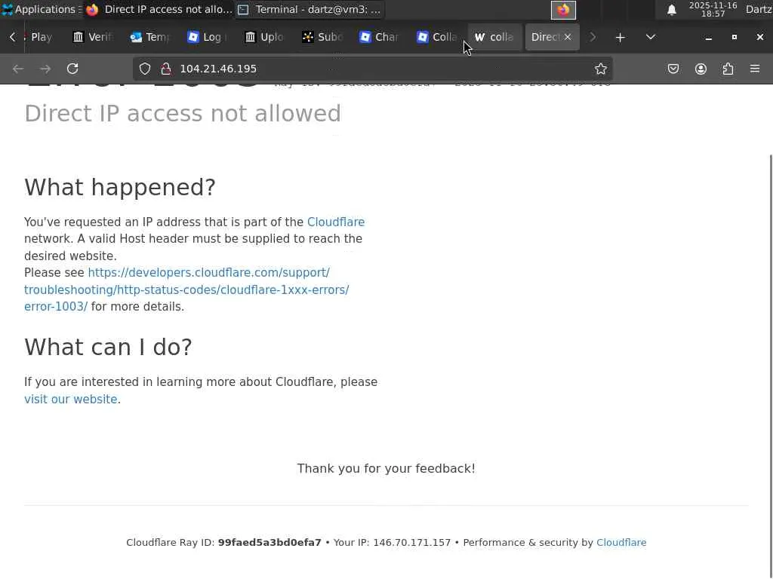This screenshot has height=579, width=773.
Task: Open Firefox application hamburger menu
Action: click(x=755, y=69)
